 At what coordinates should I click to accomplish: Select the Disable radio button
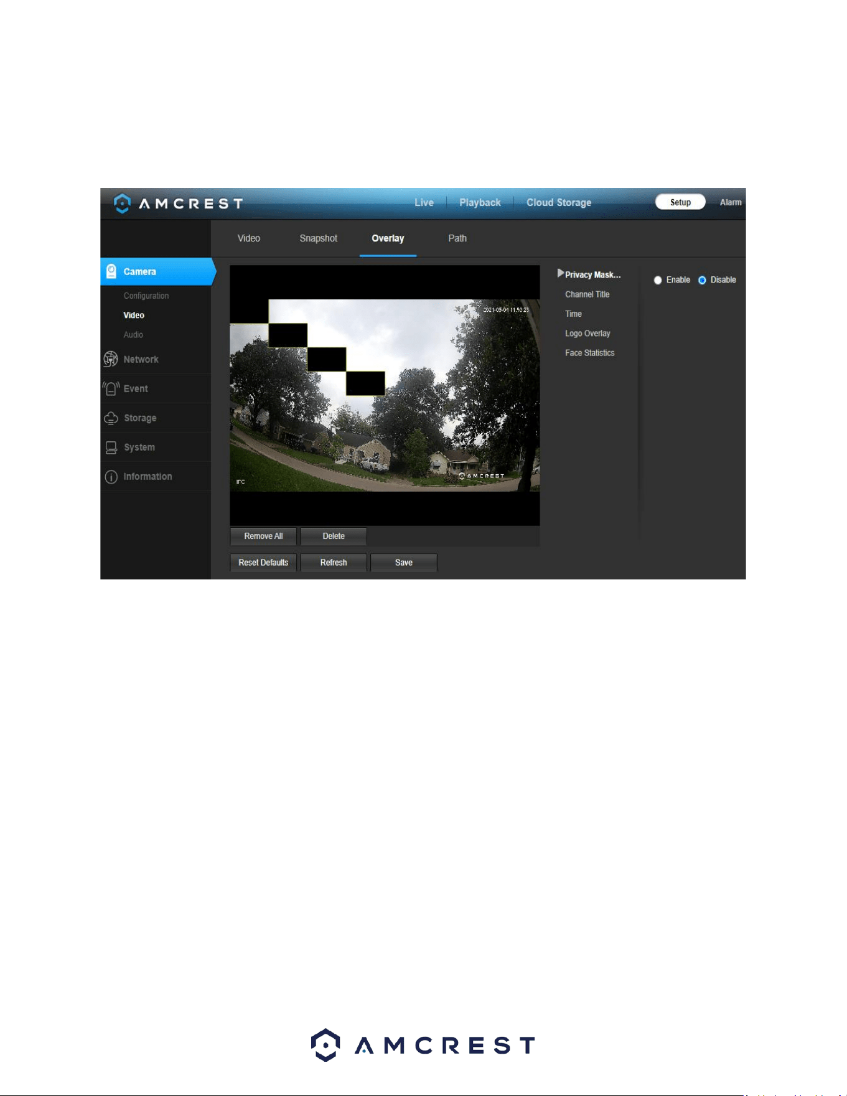pyautogui.click(x=702, y=280)
